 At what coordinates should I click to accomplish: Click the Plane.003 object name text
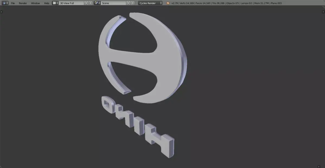(276, 3)
